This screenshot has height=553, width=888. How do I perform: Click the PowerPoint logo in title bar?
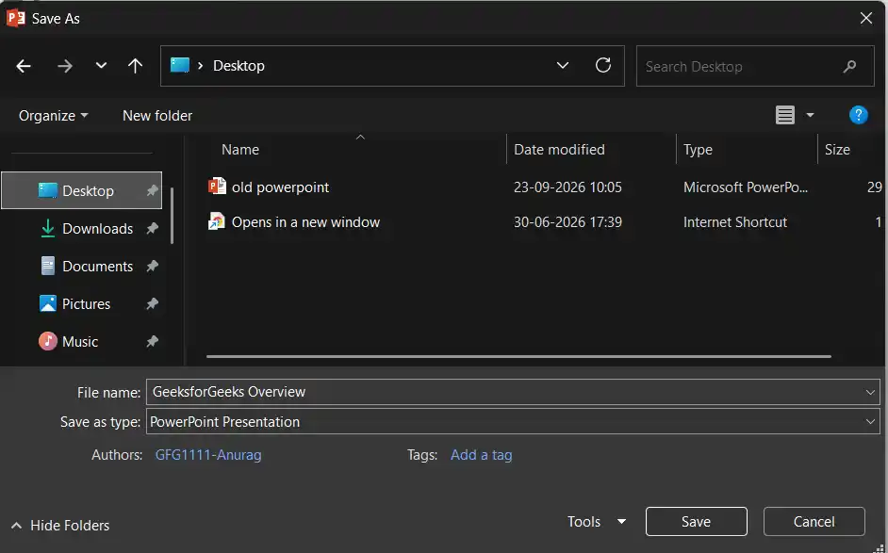click(15, 18)
